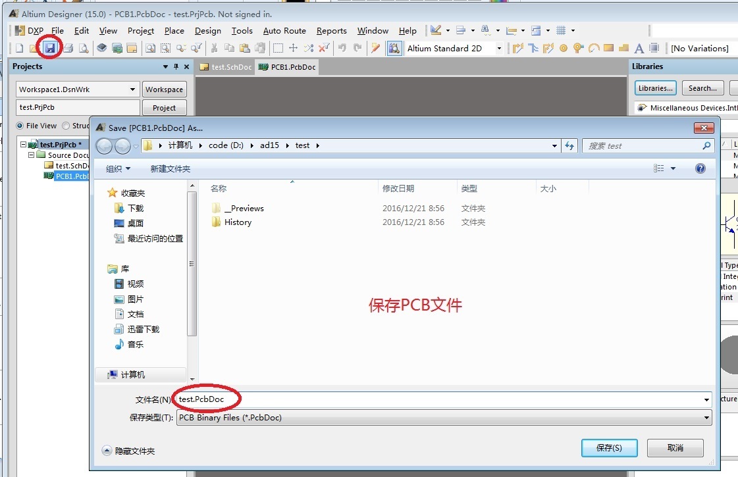Image resolution: width=738 pixels, height=477 pixels.
Task: Click the Redo arrow icon
Action: pos(357,48)
